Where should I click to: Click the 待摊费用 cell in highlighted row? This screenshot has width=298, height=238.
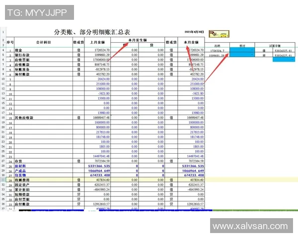click(x=44, y=180)
